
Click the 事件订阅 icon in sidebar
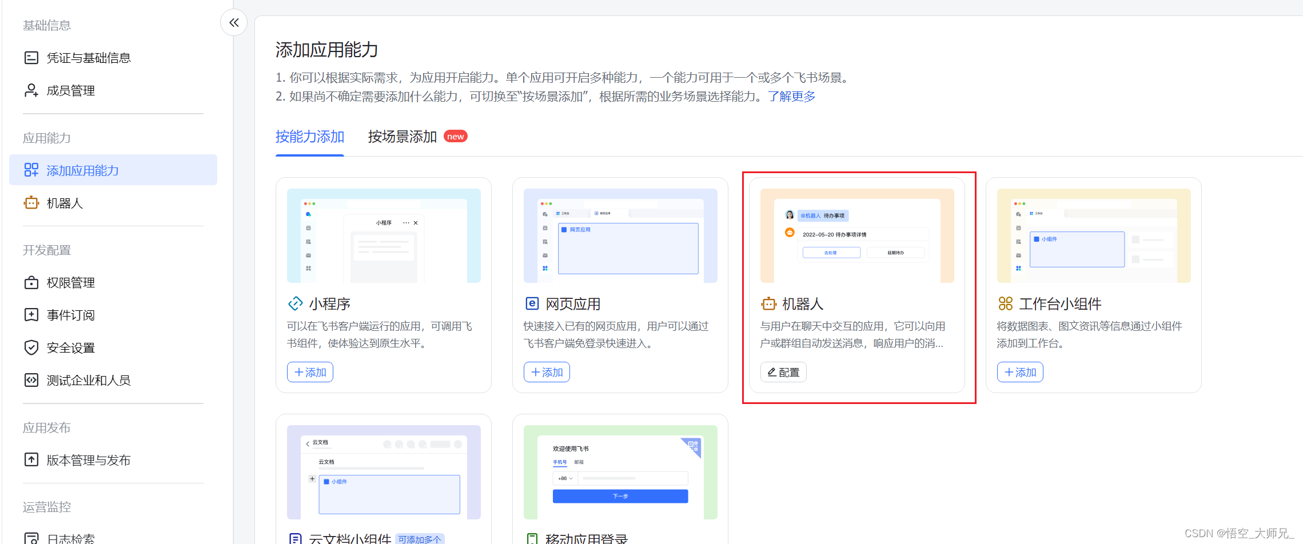(31, 315)
